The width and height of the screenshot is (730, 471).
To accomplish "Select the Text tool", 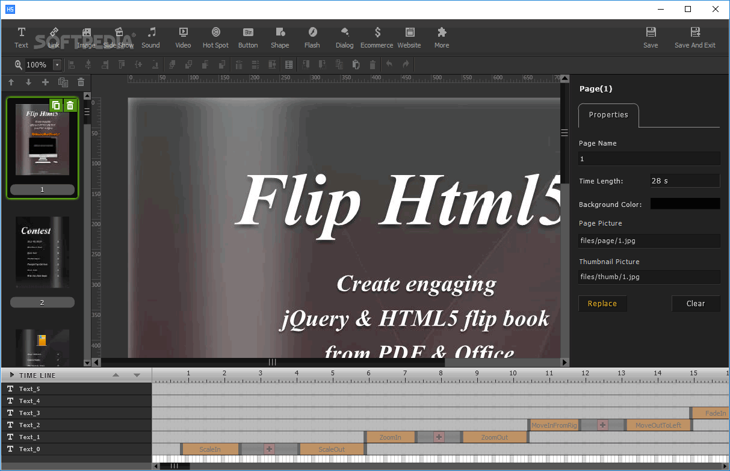I will coord(22,37).
